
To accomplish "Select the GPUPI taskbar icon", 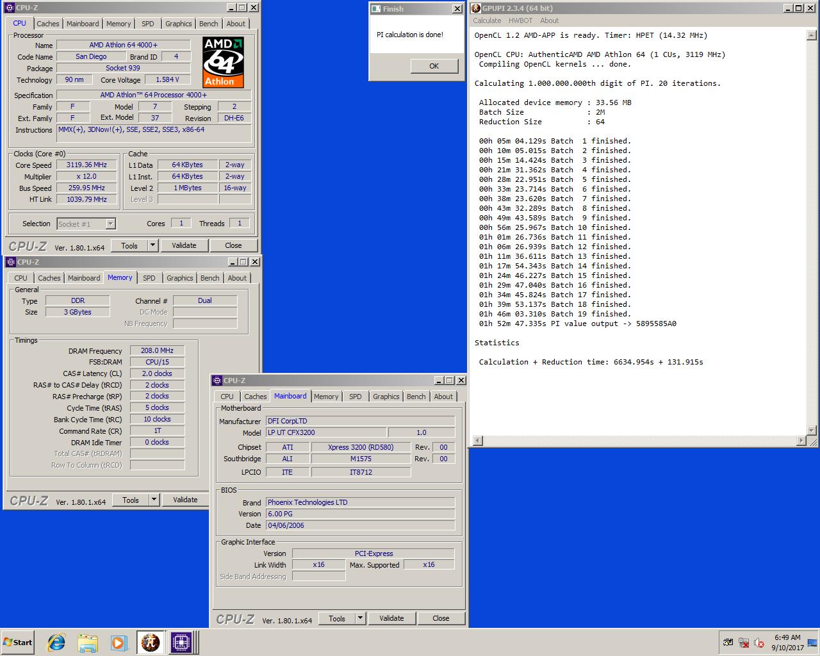I will point(151,642).
